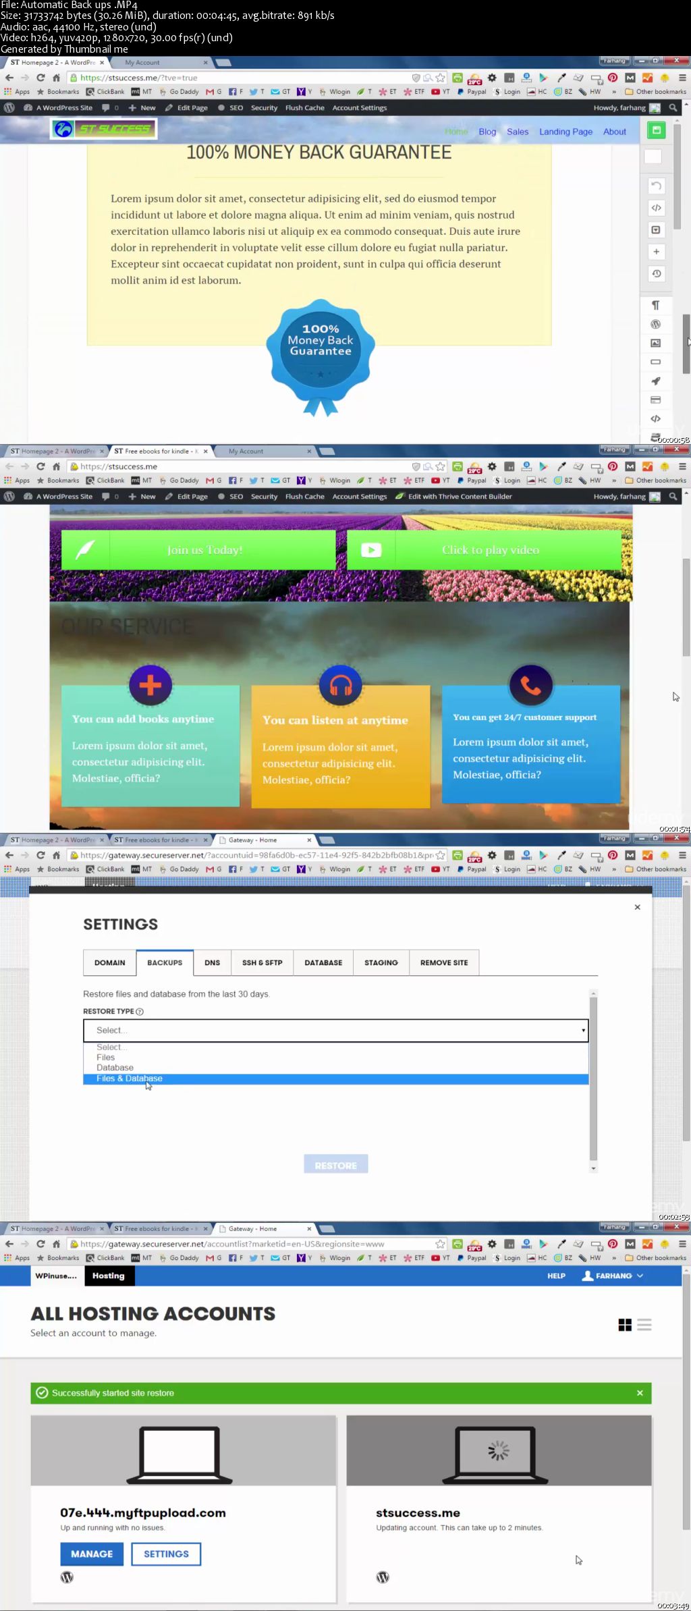Open Hosting tab in hosting header

pyautogui.click(x=109, y=1276)
